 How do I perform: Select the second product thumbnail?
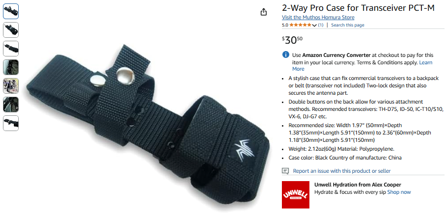pyautogui.click(x=11, y=30)
